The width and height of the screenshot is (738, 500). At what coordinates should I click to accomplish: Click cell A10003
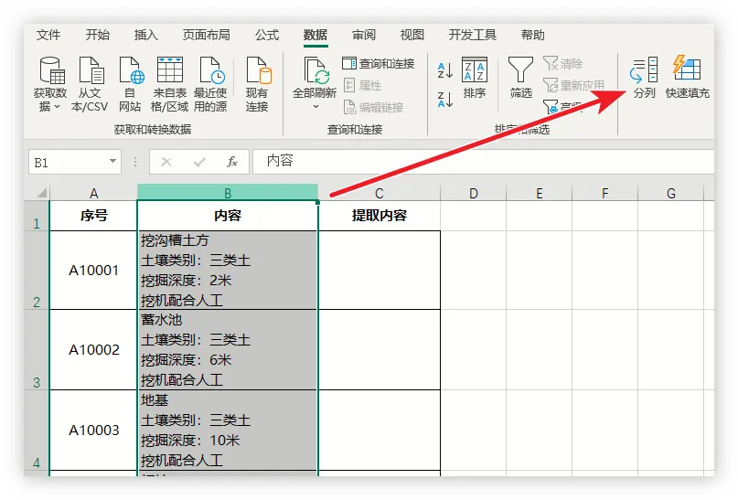point(93,430)
